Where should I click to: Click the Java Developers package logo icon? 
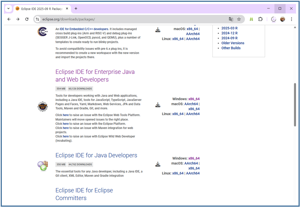coord(42,166)
